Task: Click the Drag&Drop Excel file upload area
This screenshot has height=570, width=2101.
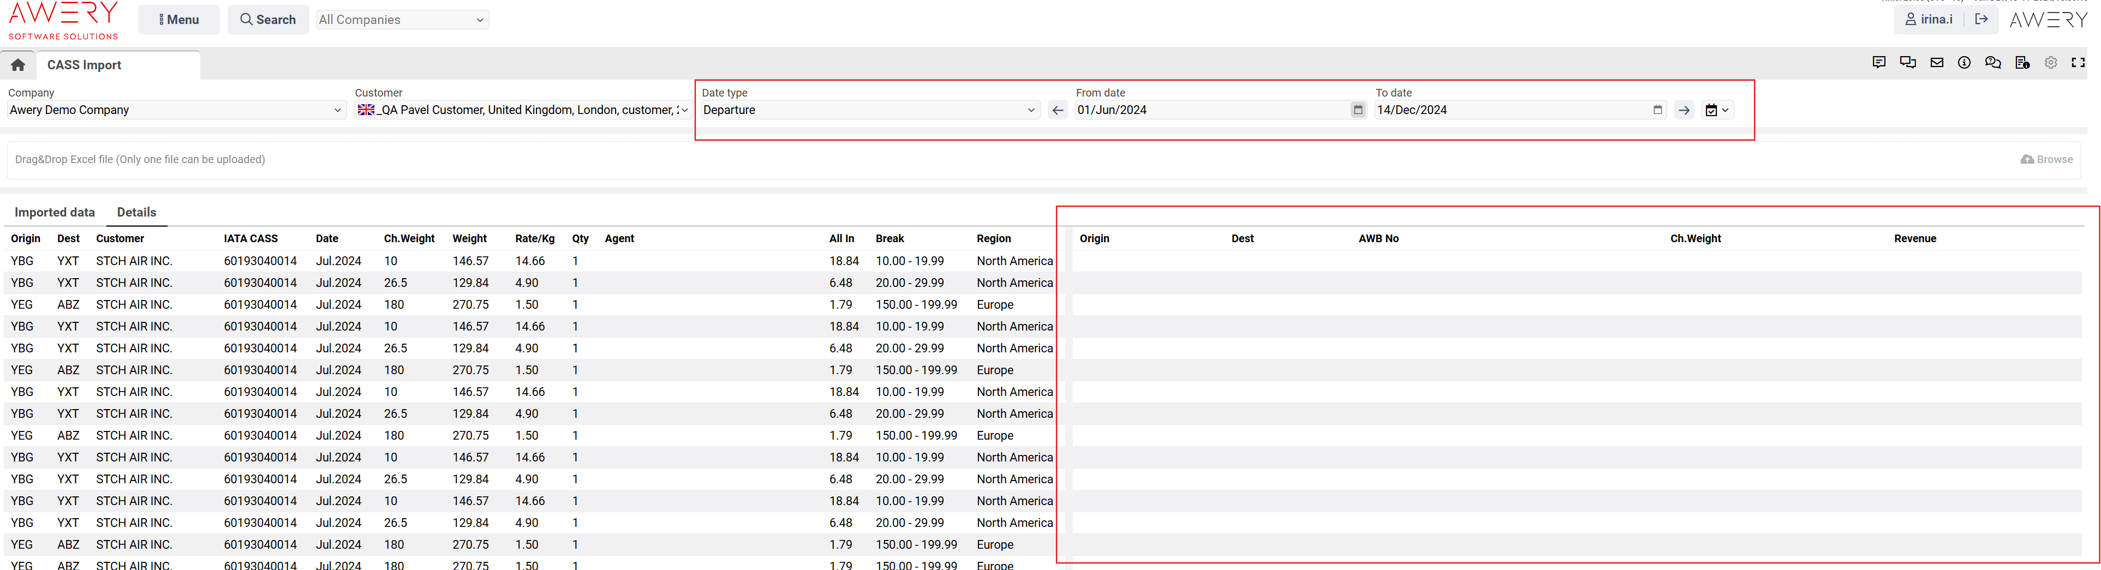Action: [1043, 160]
